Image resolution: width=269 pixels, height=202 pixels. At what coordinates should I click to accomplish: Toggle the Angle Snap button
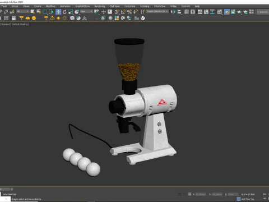(123, 12)
